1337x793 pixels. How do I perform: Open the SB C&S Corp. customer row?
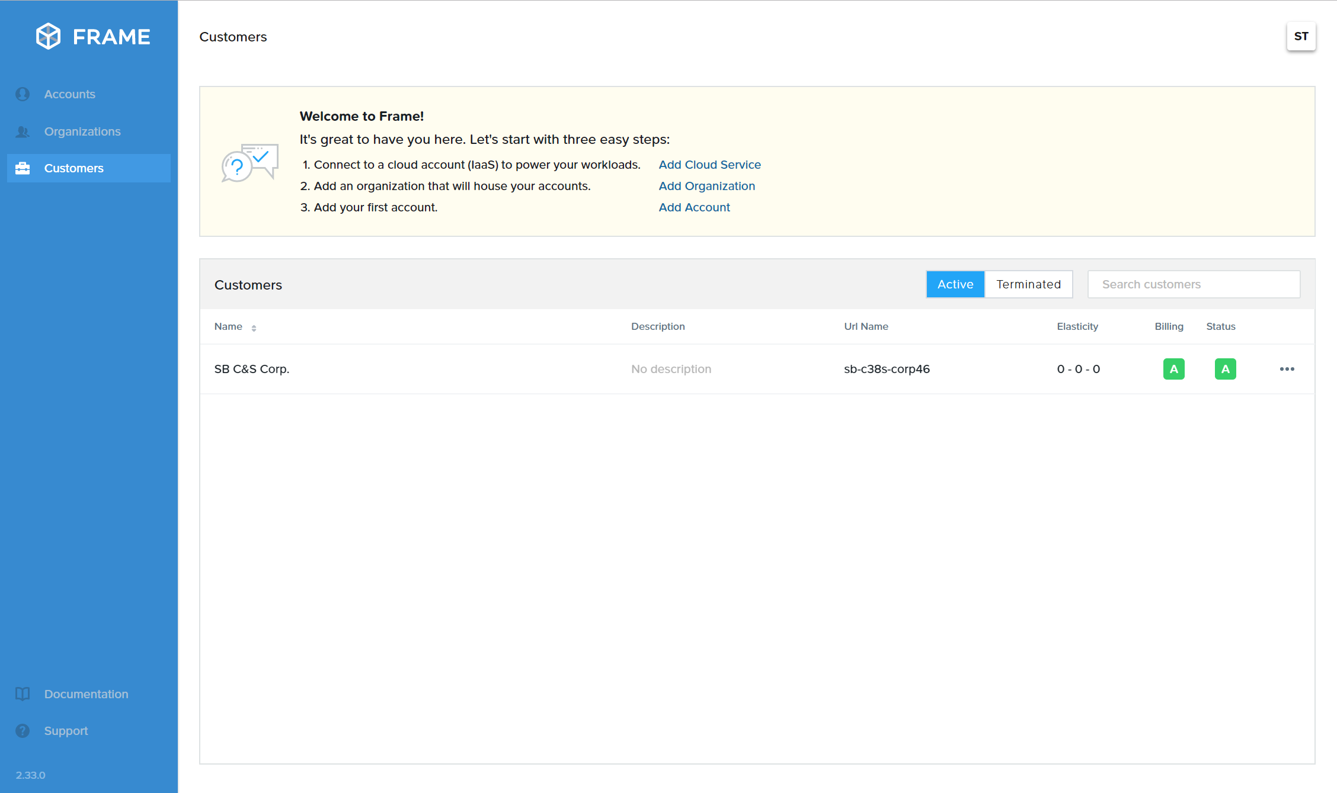[x=757, y=369]
